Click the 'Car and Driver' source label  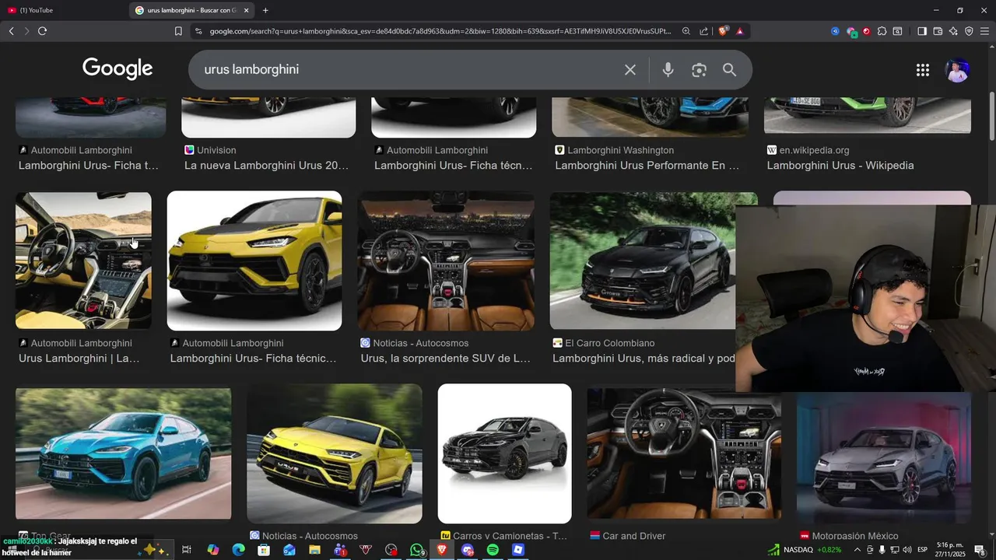pyautogui.click(x=633, y=536)
